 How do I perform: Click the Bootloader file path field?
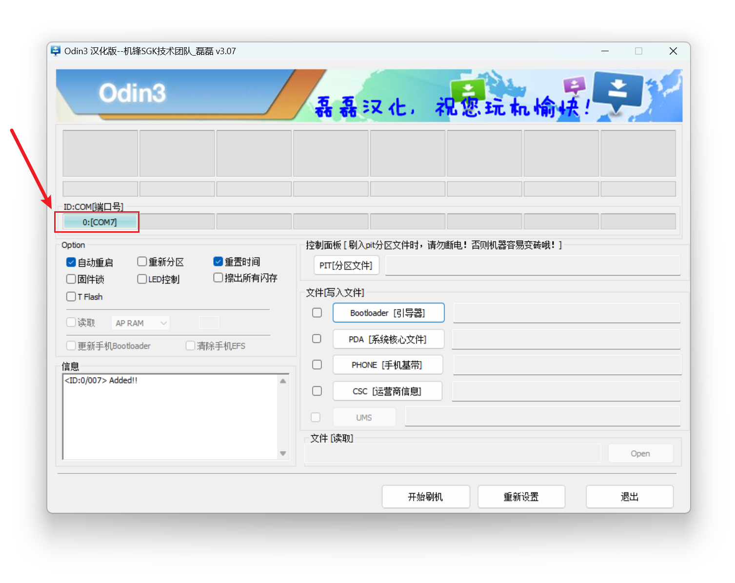point(567,313)
